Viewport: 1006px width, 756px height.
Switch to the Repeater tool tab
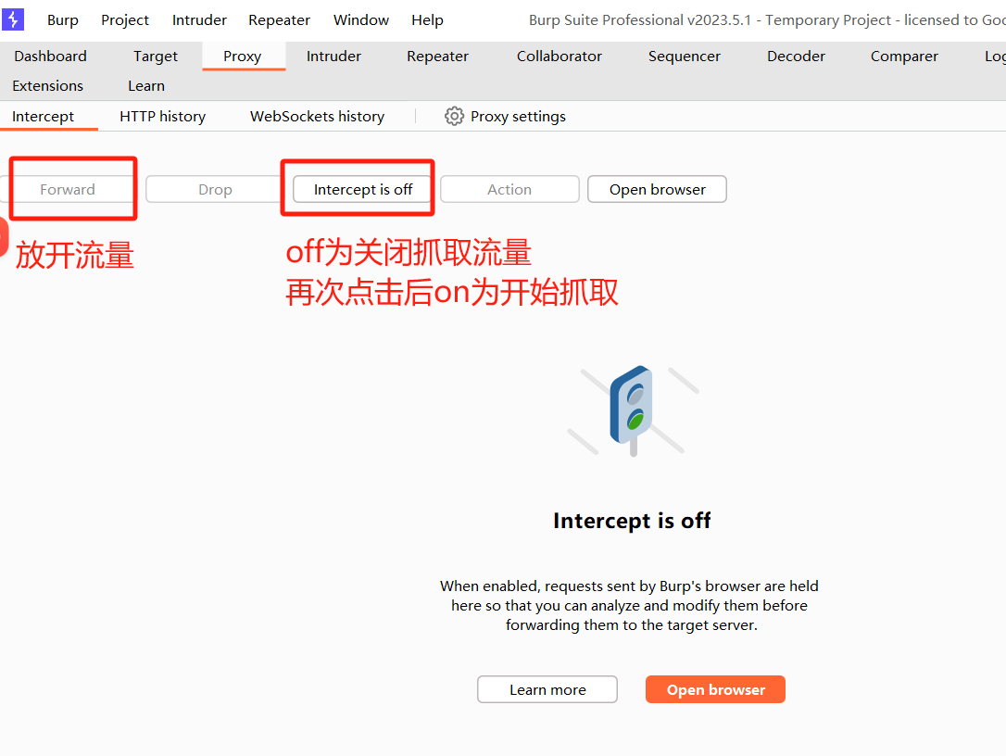point(437,57)
